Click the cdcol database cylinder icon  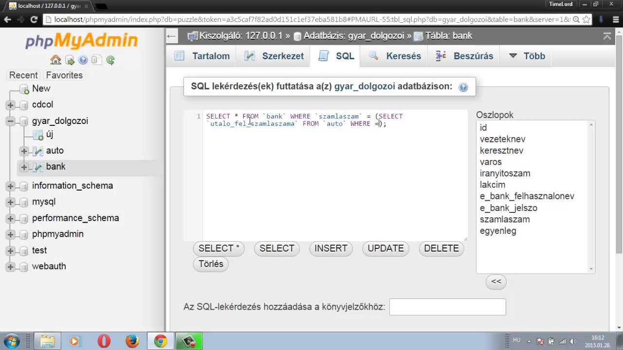tap(24, 105)
